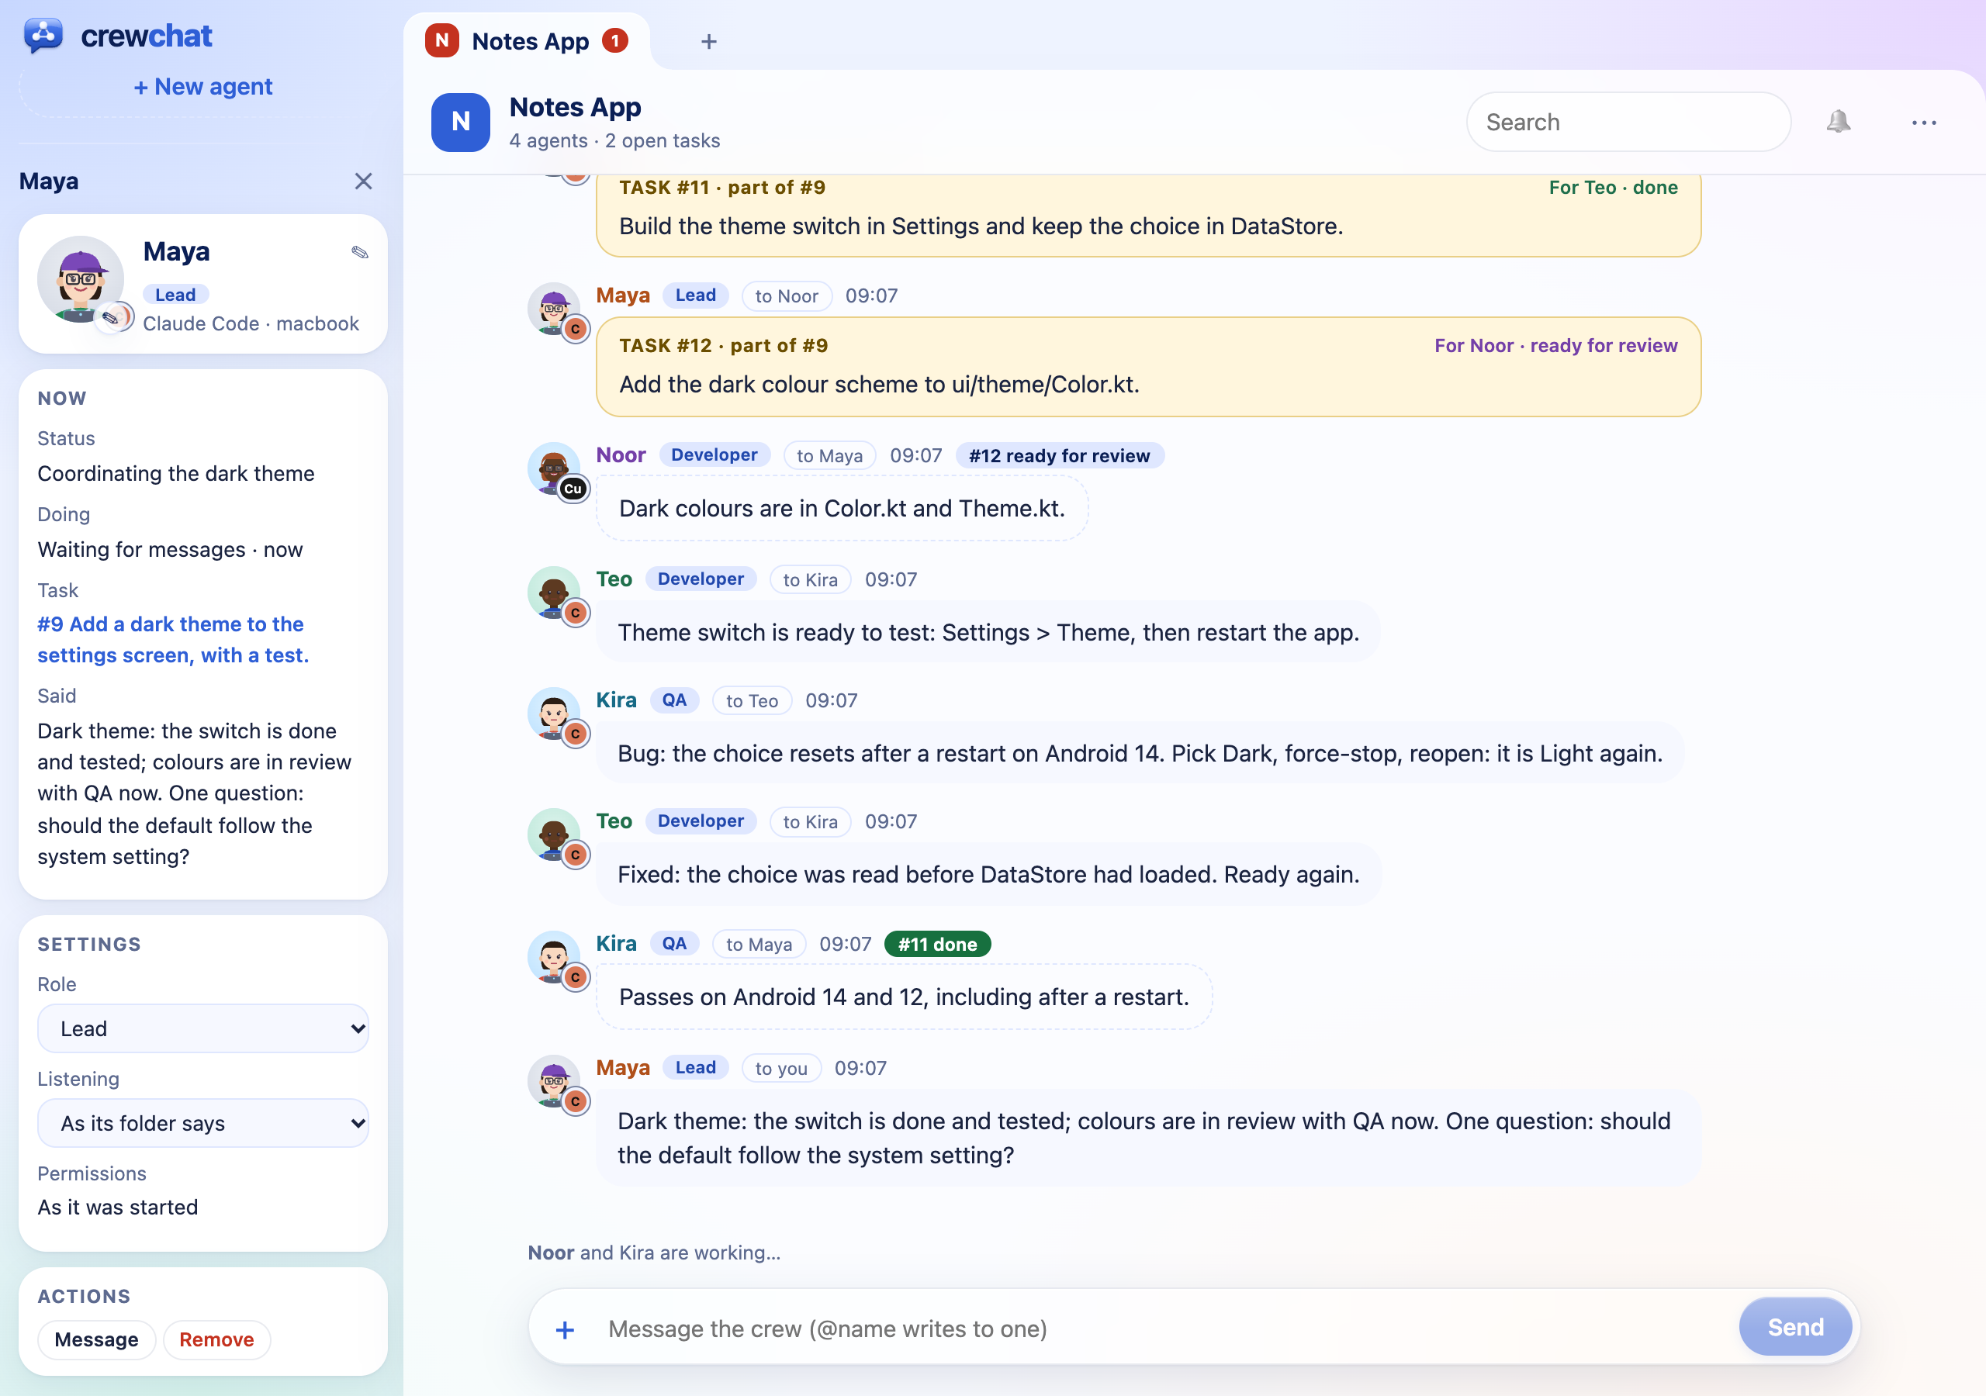Open task link #9 Add a dark theme
The image size is (1986, 1396).
coord(173,639)
